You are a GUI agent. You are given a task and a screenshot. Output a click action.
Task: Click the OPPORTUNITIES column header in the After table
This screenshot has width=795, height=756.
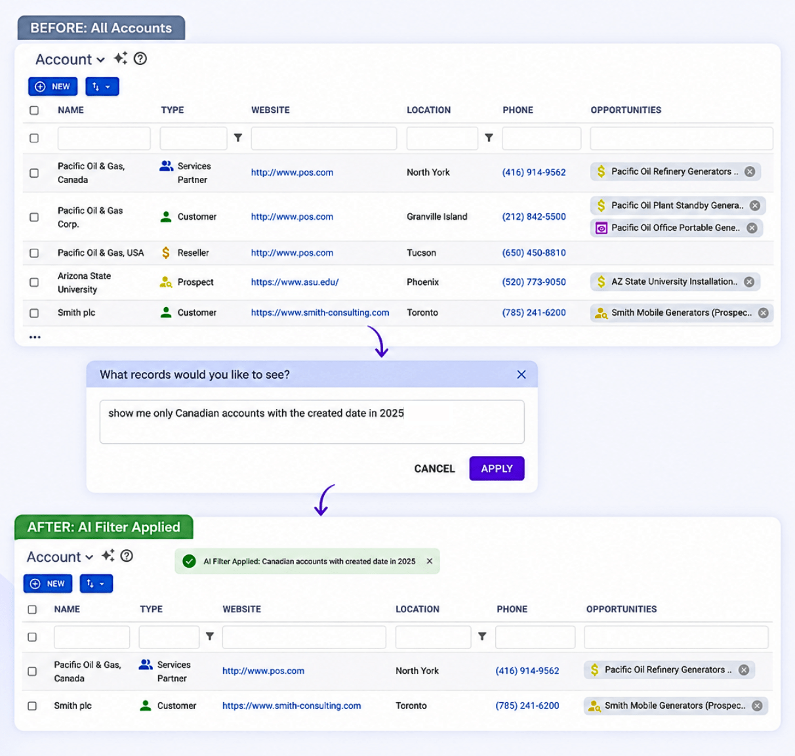621,609
